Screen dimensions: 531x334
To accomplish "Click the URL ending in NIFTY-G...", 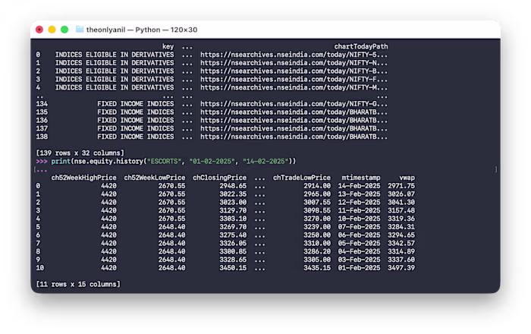I will click(294, 104).
